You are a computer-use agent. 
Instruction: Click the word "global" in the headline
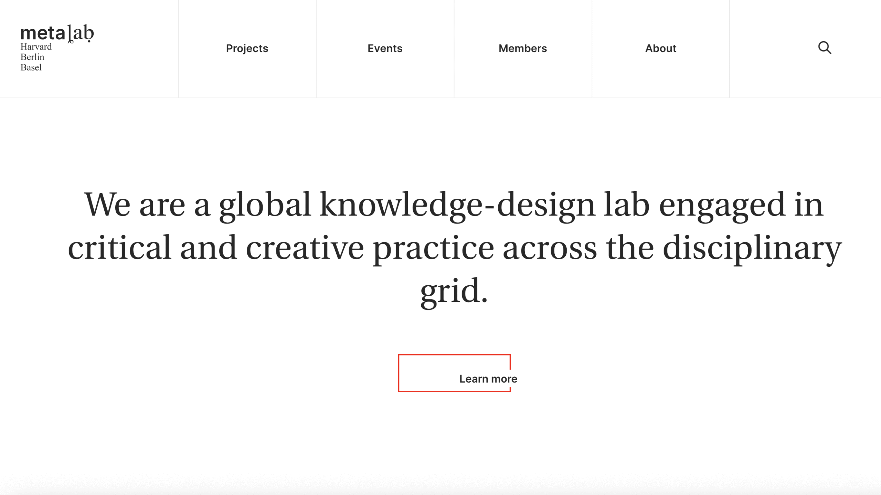coord(265,206)
